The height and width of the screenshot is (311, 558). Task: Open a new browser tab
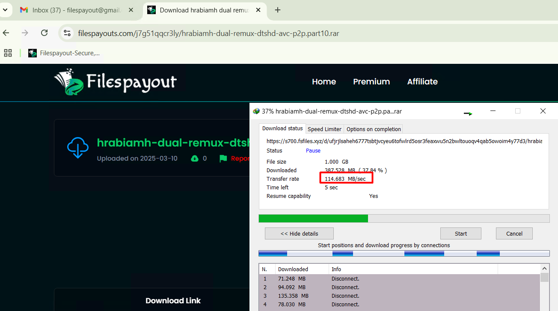pos(278,10)
